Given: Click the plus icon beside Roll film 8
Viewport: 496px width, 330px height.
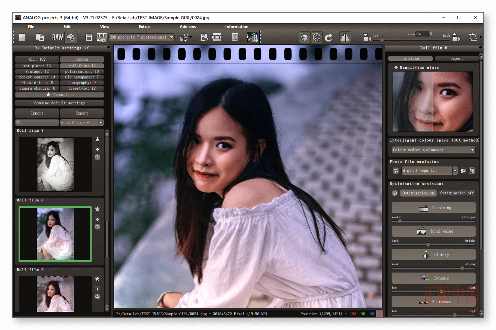Looking at the screenshot, I should pyautogui.click(x=97, y=219).
